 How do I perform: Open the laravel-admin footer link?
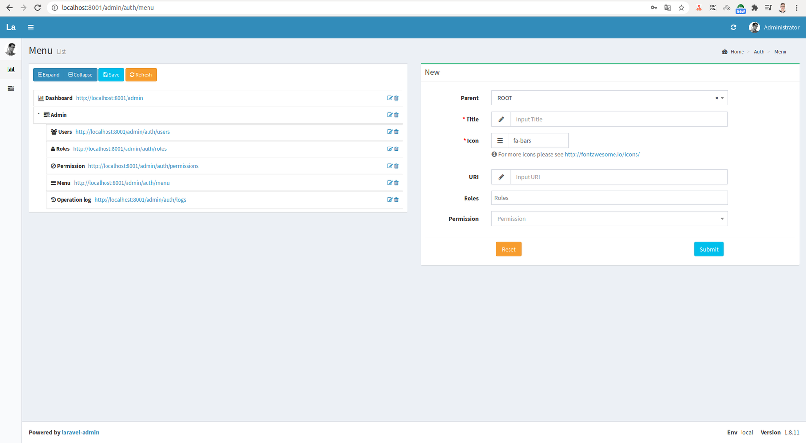(80, 432)
